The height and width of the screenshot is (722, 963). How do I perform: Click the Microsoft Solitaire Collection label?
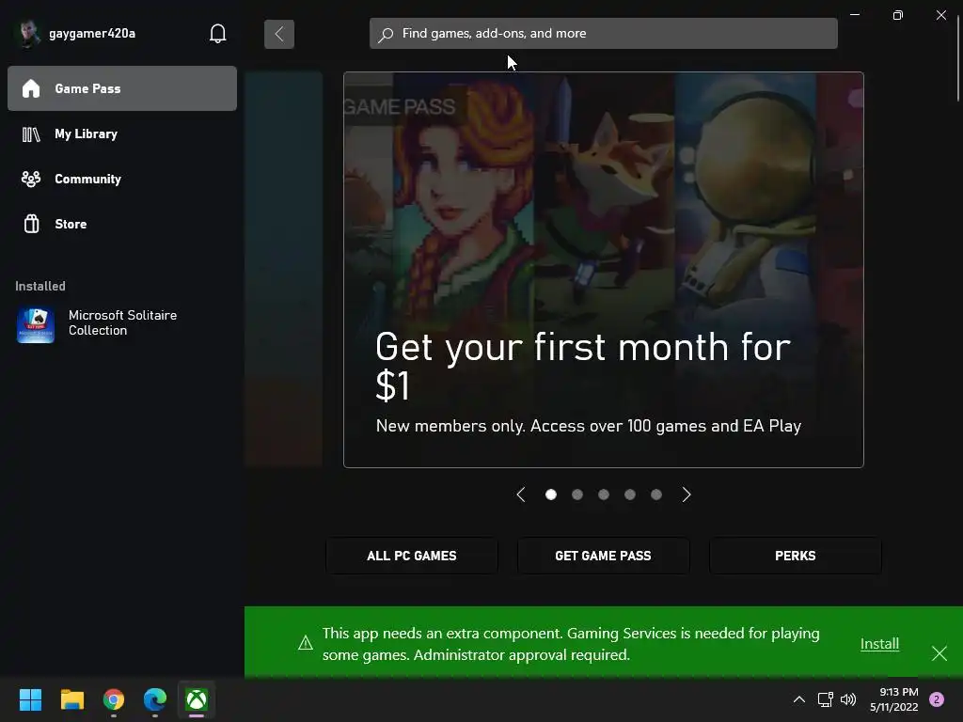point(123,322)
